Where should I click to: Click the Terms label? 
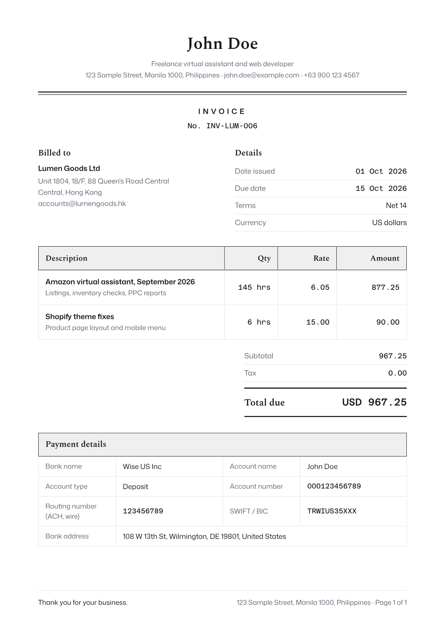pos(245,205)
